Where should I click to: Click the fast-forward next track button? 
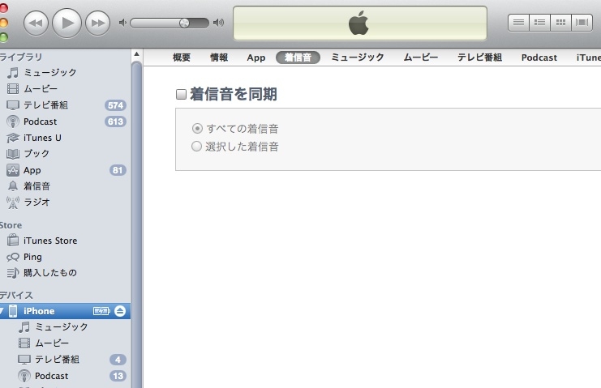pyautogui.click(x=97, y=23)
